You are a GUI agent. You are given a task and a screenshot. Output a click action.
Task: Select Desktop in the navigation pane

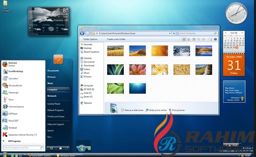coord(86,48)
